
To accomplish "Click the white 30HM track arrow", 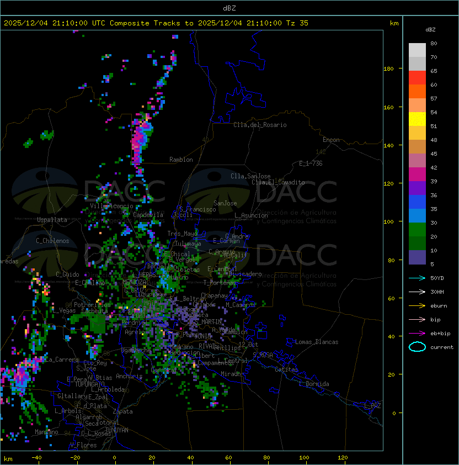I will point(417,292).
